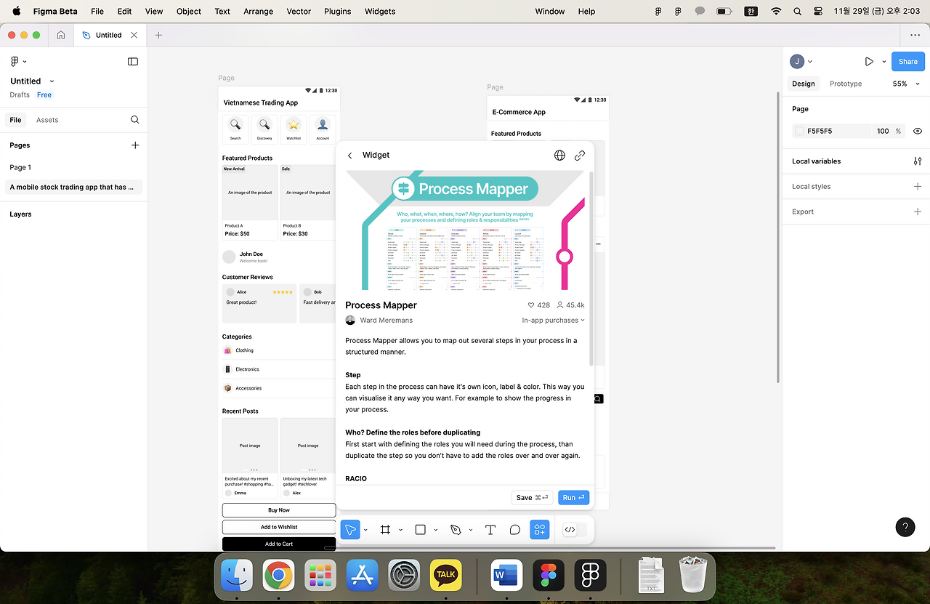Open Microsoft Word from the Dock
This screenshot has height=604, width=930.
point(506,576)
